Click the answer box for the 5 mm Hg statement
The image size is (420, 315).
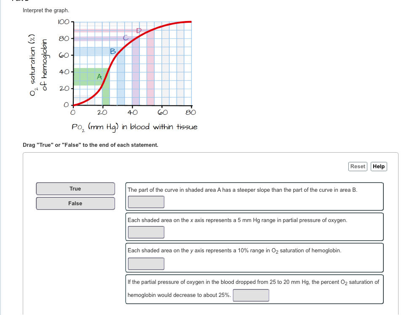pos(146,232)
